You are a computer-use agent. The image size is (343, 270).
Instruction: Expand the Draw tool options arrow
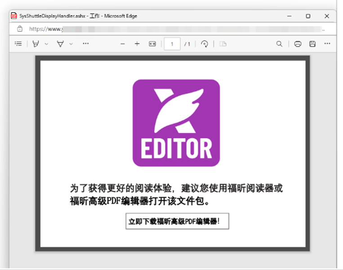pyautogui.click(x=71, y=44)
